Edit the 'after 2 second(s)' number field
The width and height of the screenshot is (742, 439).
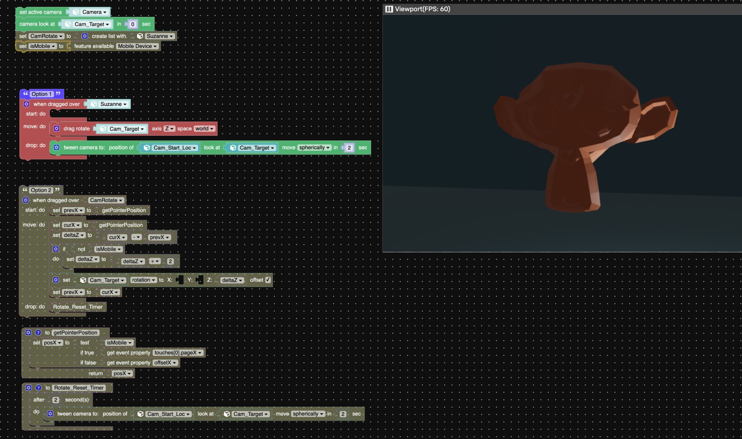pos(56,400)
